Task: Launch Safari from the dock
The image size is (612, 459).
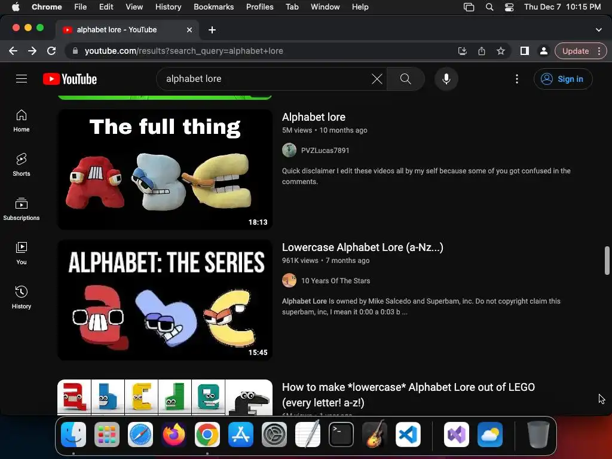Action: coord(140,434)
